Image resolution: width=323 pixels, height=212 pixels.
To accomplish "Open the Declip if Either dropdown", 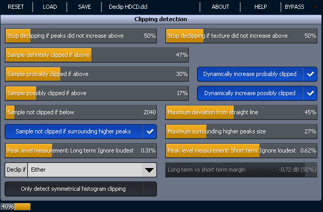I will click(x=80, y=170).
